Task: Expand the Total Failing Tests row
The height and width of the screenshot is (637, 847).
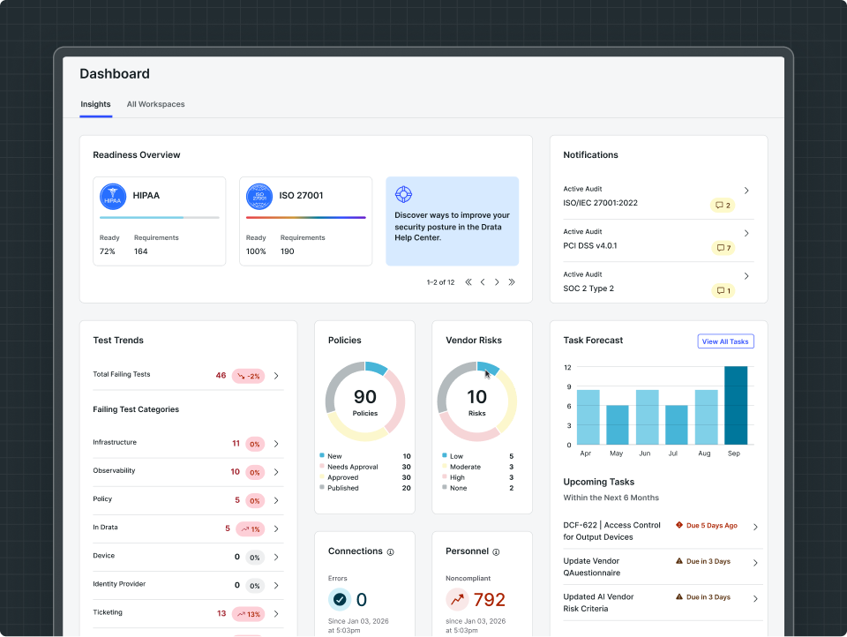Action: (x=188, y=376)
